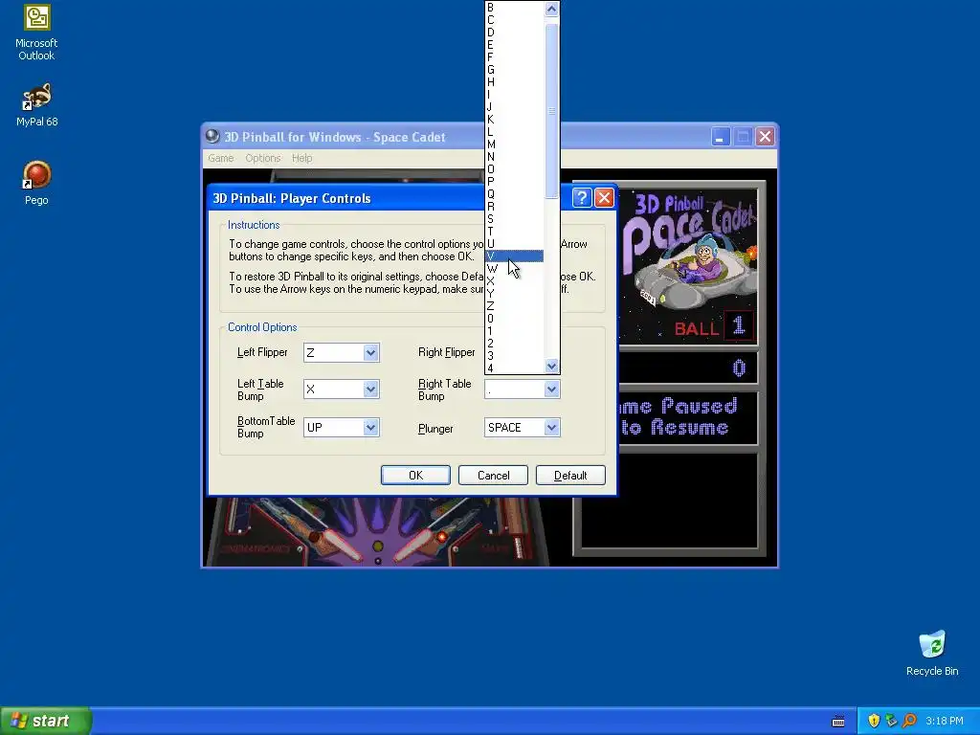Expand the Bottom Table Bump dropdown
The width and height of the screenshot is (980, 735).
point(370,428)
